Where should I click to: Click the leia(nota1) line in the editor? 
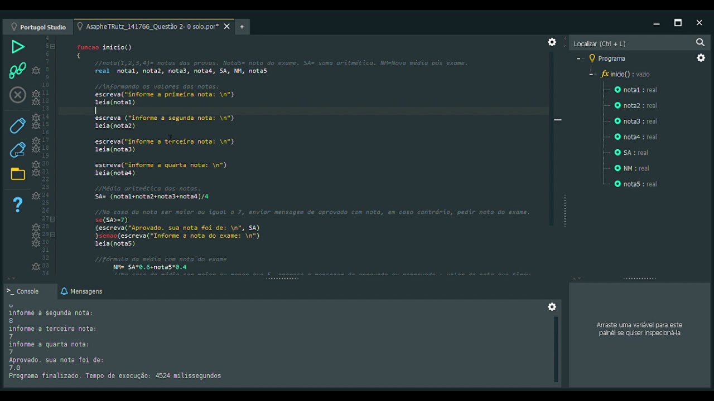115,102
